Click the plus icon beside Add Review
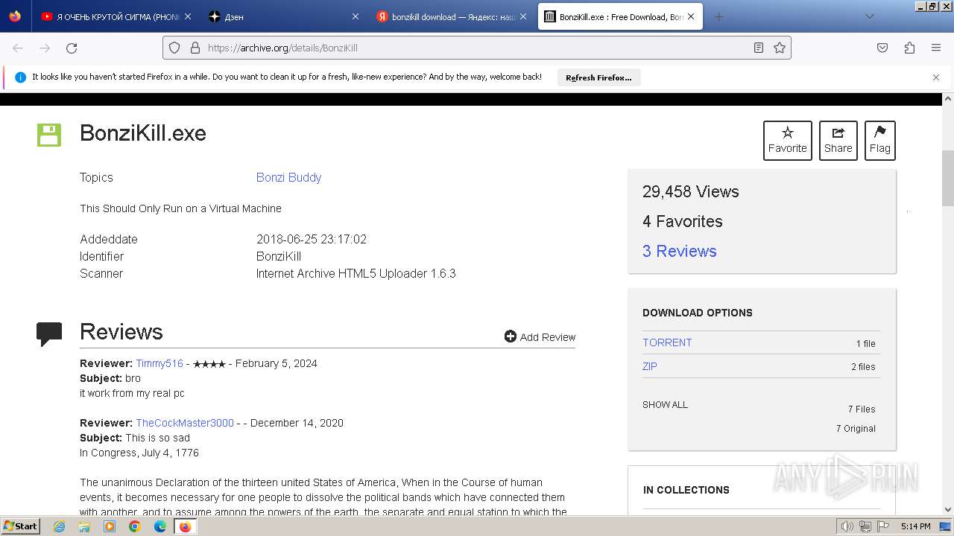Viewport: 954px width, 536px height. coord(511,336)
